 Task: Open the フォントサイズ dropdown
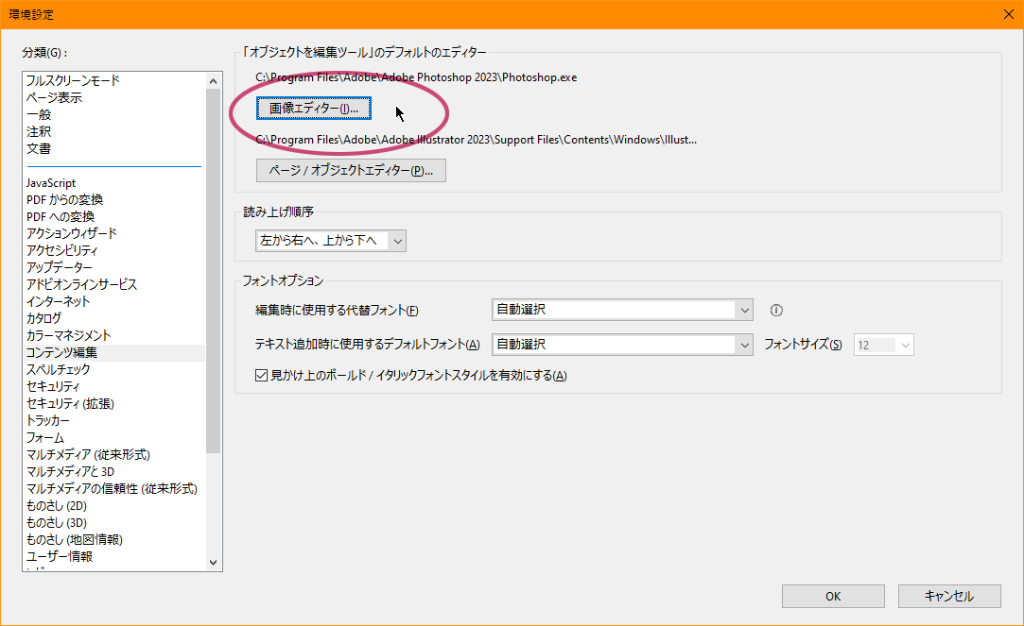906,345
